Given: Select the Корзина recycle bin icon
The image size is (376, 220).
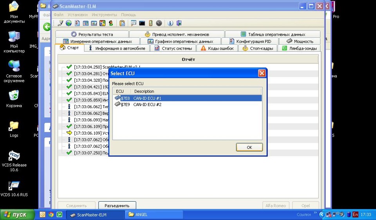Looking at the screenshot, I should click(x=14, y=99).
